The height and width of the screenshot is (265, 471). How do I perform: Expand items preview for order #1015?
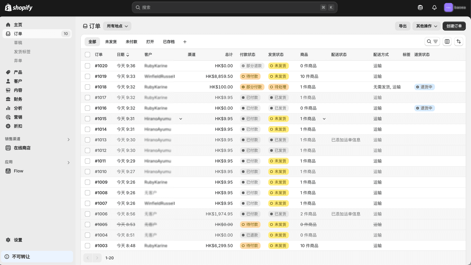point(324,119)
